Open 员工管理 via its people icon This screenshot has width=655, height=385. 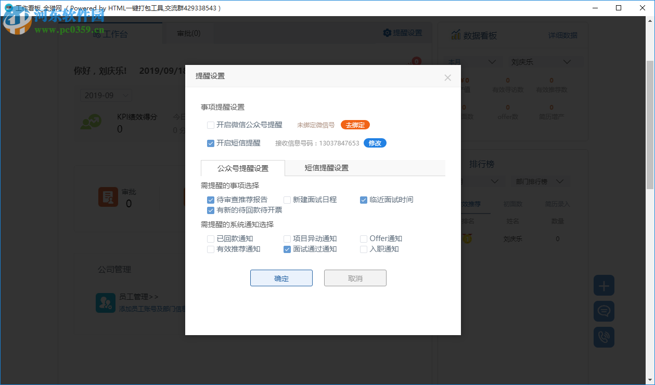click(x=106, y=302)
